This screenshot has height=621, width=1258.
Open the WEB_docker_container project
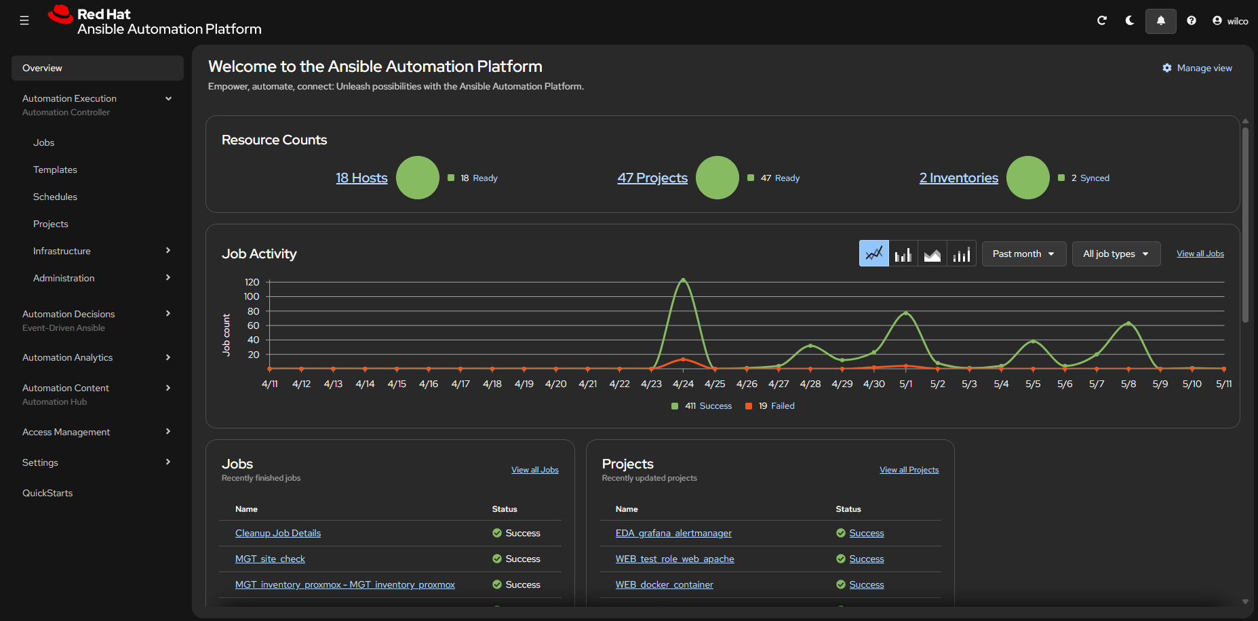(665, 584)
